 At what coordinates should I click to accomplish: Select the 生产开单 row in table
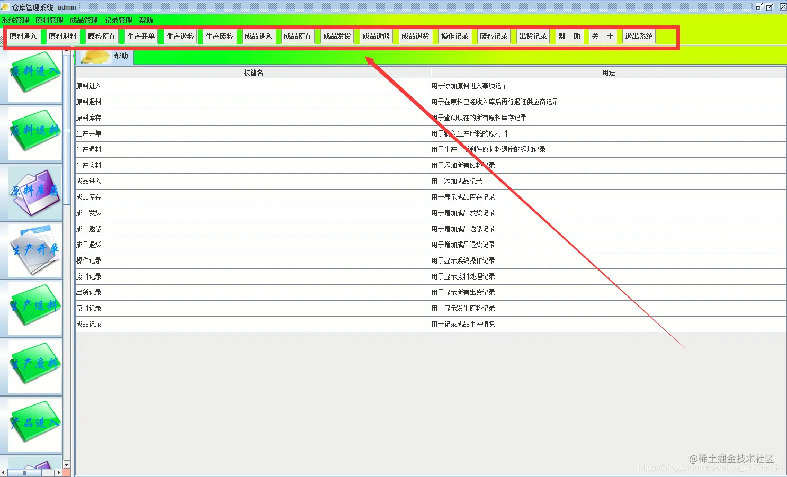coord(431,133)
